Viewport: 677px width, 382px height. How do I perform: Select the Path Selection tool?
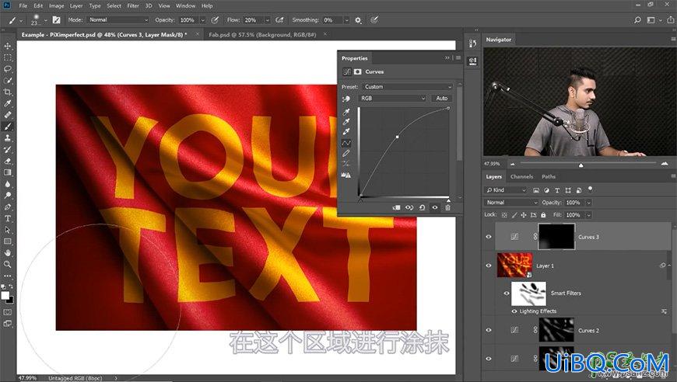pyautogui.click(x=7, y=230)
